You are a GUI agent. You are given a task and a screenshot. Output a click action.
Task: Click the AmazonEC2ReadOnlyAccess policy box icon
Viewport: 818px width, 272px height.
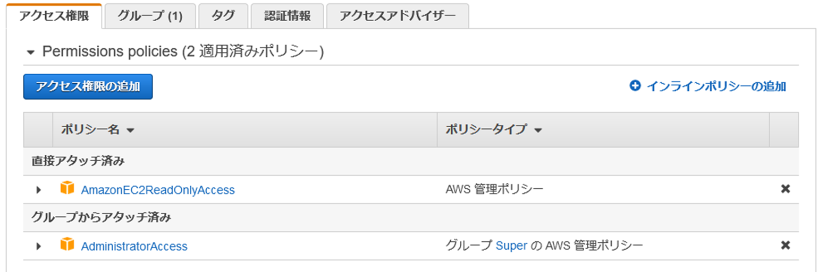pos(67,188)
